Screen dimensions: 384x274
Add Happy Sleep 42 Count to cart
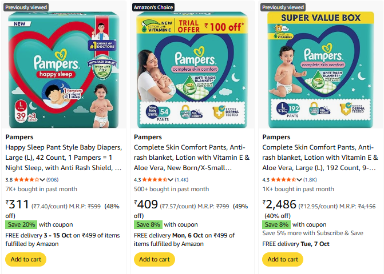(x=26, y=259)
